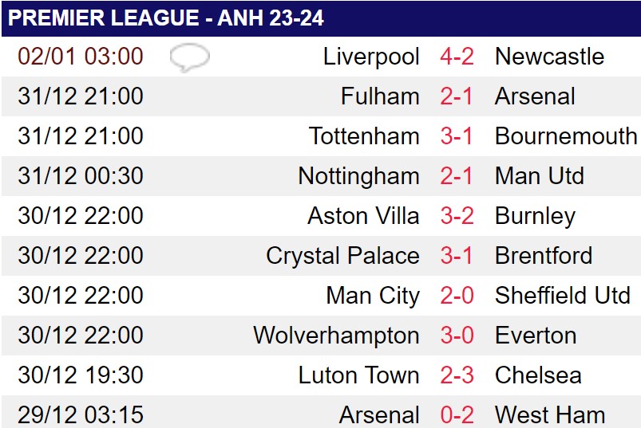Screen dimensions: 641x428
Task: Click on the Man Utd team name
Action: pyautogui.click(x=539, y=176)
